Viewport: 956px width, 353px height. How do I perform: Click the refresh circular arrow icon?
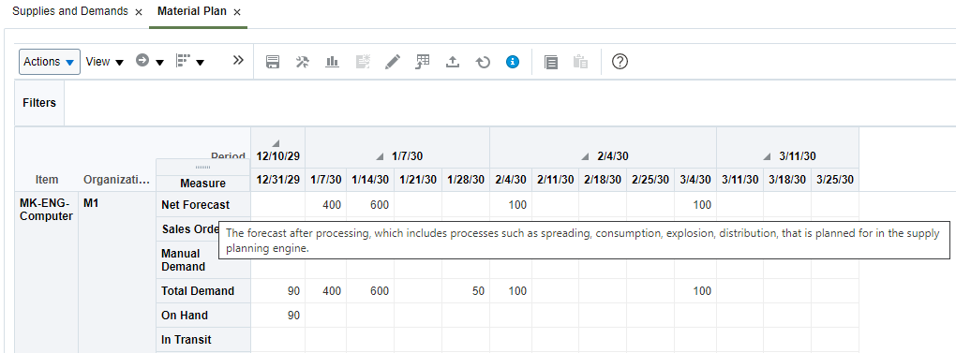pos(483,62)
